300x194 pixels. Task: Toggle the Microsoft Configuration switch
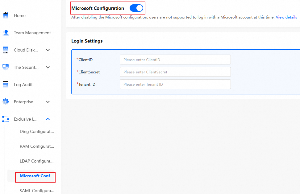click(x=136, y=8)
